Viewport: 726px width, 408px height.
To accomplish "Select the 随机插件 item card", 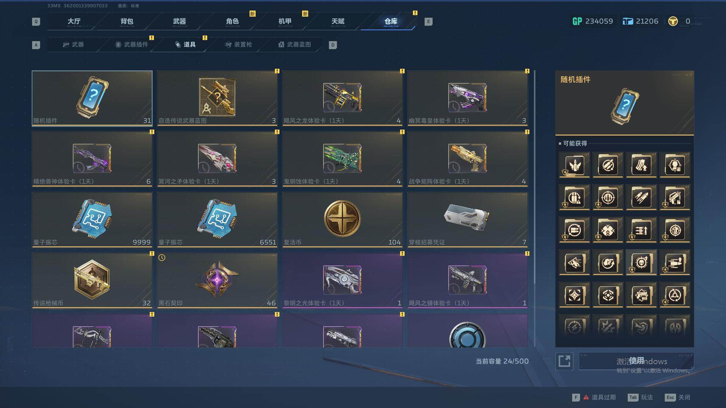I will tap(92, 98).
